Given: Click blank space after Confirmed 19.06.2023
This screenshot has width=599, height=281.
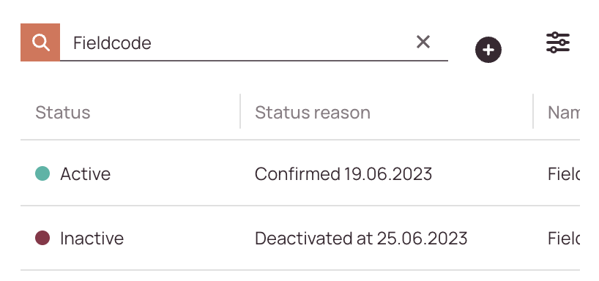Looking at the screenshot, I should pyautogui.click(x=481, y=173).
